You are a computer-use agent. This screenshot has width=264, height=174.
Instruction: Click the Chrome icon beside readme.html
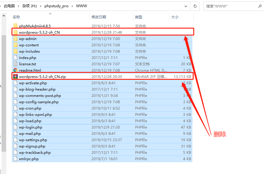tap(15, 70)
